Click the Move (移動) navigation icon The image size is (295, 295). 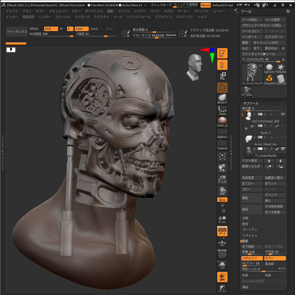point(222,168)
